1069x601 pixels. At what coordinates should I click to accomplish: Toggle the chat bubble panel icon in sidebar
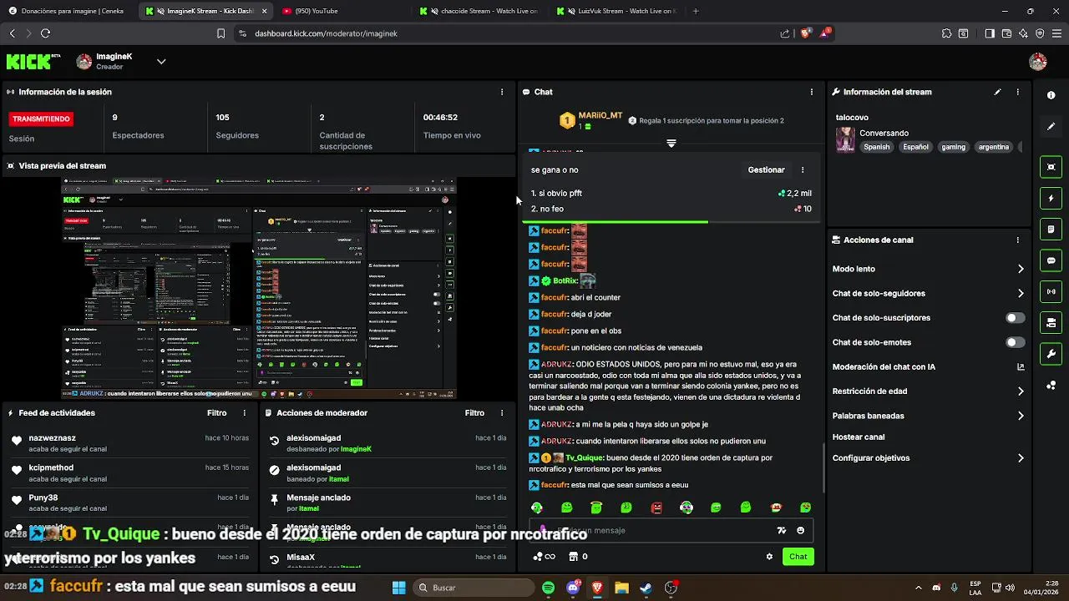[x=1051, y=260]
